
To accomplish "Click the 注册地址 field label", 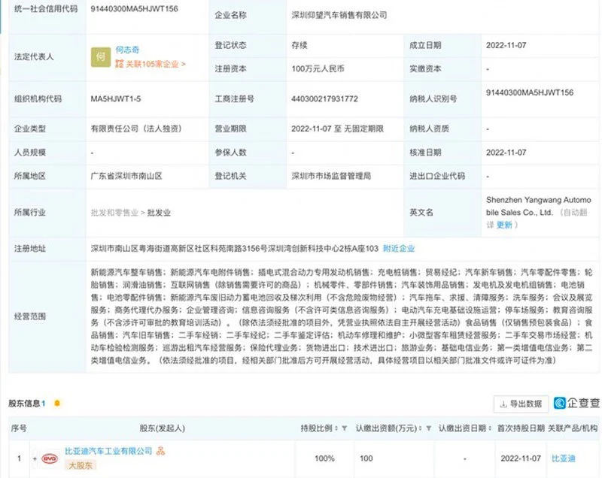I will [29, 248].
